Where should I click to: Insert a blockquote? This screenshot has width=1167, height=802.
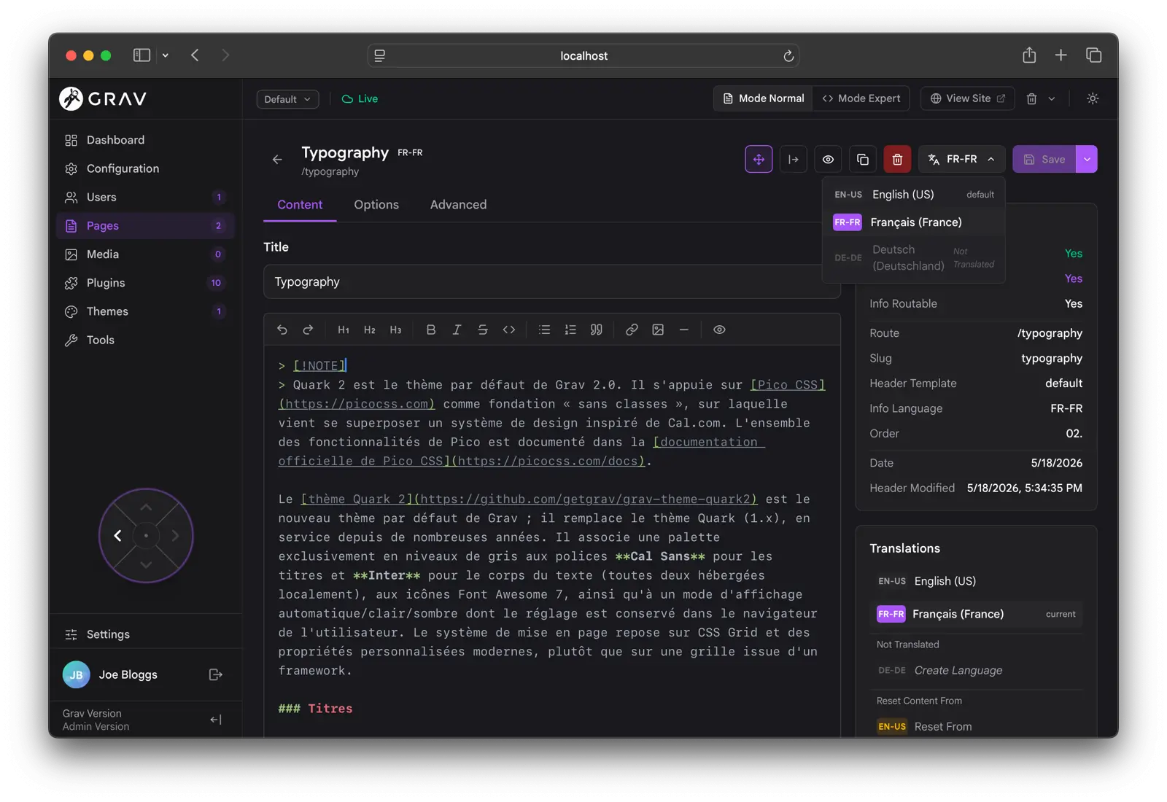597,330
